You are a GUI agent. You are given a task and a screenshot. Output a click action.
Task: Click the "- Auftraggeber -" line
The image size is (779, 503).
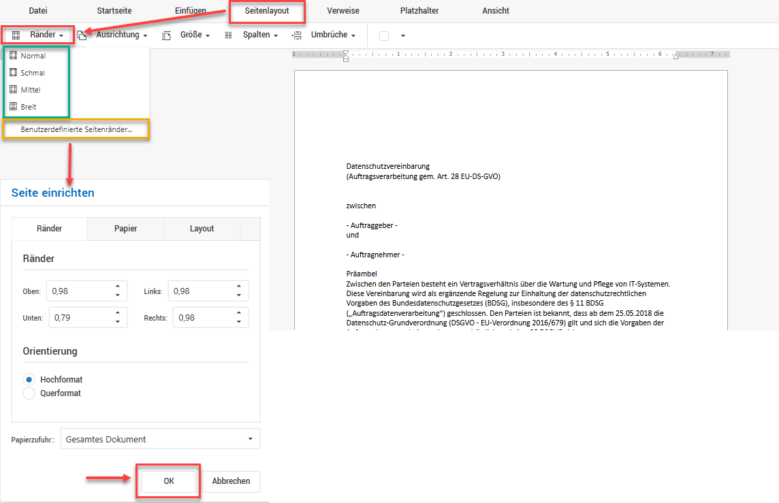pyautogui.click(x=372, y=225)
